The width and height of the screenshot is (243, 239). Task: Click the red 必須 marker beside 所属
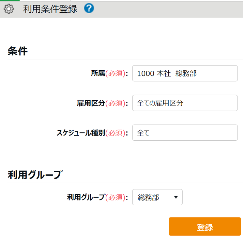[116, 73]
